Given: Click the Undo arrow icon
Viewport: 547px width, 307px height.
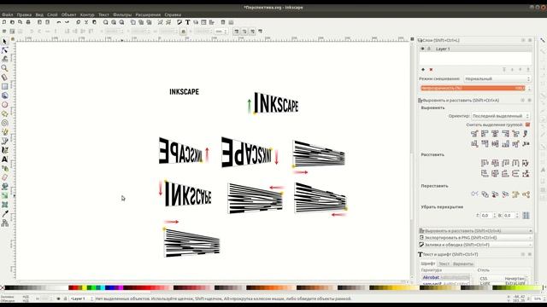Looking at the screenshot, I should pyautogui.click(x=59, y=22).
